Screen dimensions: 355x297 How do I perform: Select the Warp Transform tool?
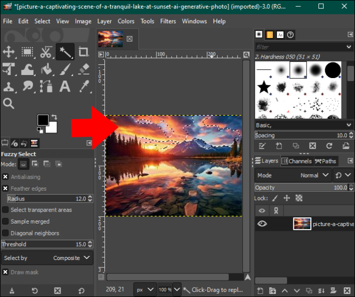(x=27, y=69)
